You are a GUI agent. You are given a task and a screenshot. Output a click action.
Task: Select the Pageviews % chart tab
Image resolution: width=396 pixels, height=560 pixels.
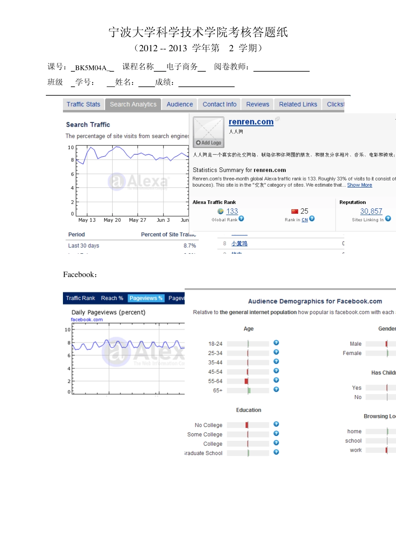click(x=146, y=298)
